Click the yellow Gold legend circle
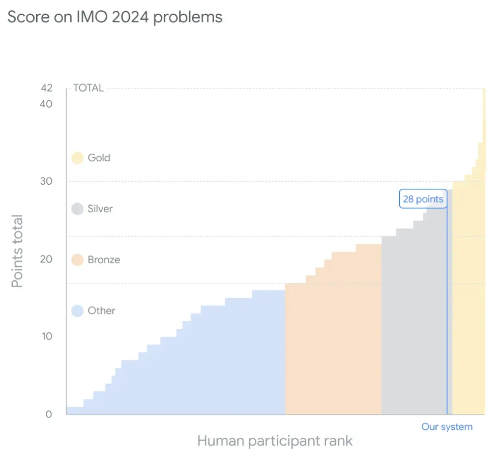 click(x=77, y=158)
